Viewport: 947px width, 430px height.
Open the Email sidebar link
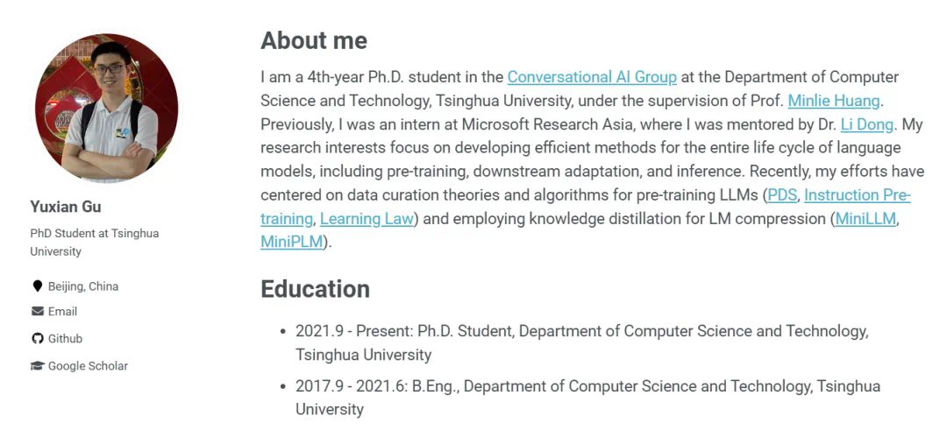click(63, 311)
